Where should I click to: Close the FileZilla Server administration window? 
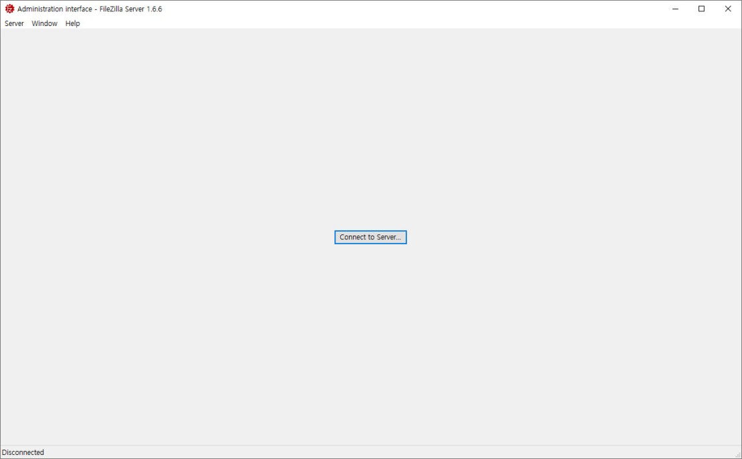(728, 9)
